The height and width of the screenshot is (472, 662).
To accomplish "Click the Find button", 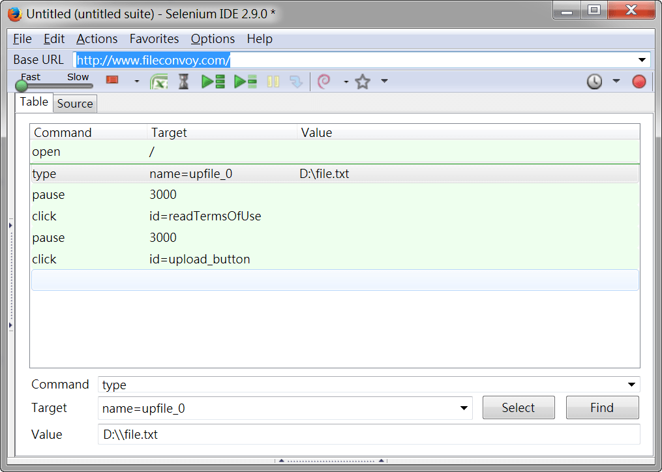I will click(602, 407).
